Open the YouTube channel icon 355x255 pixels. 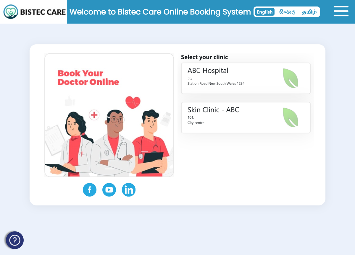109,190
